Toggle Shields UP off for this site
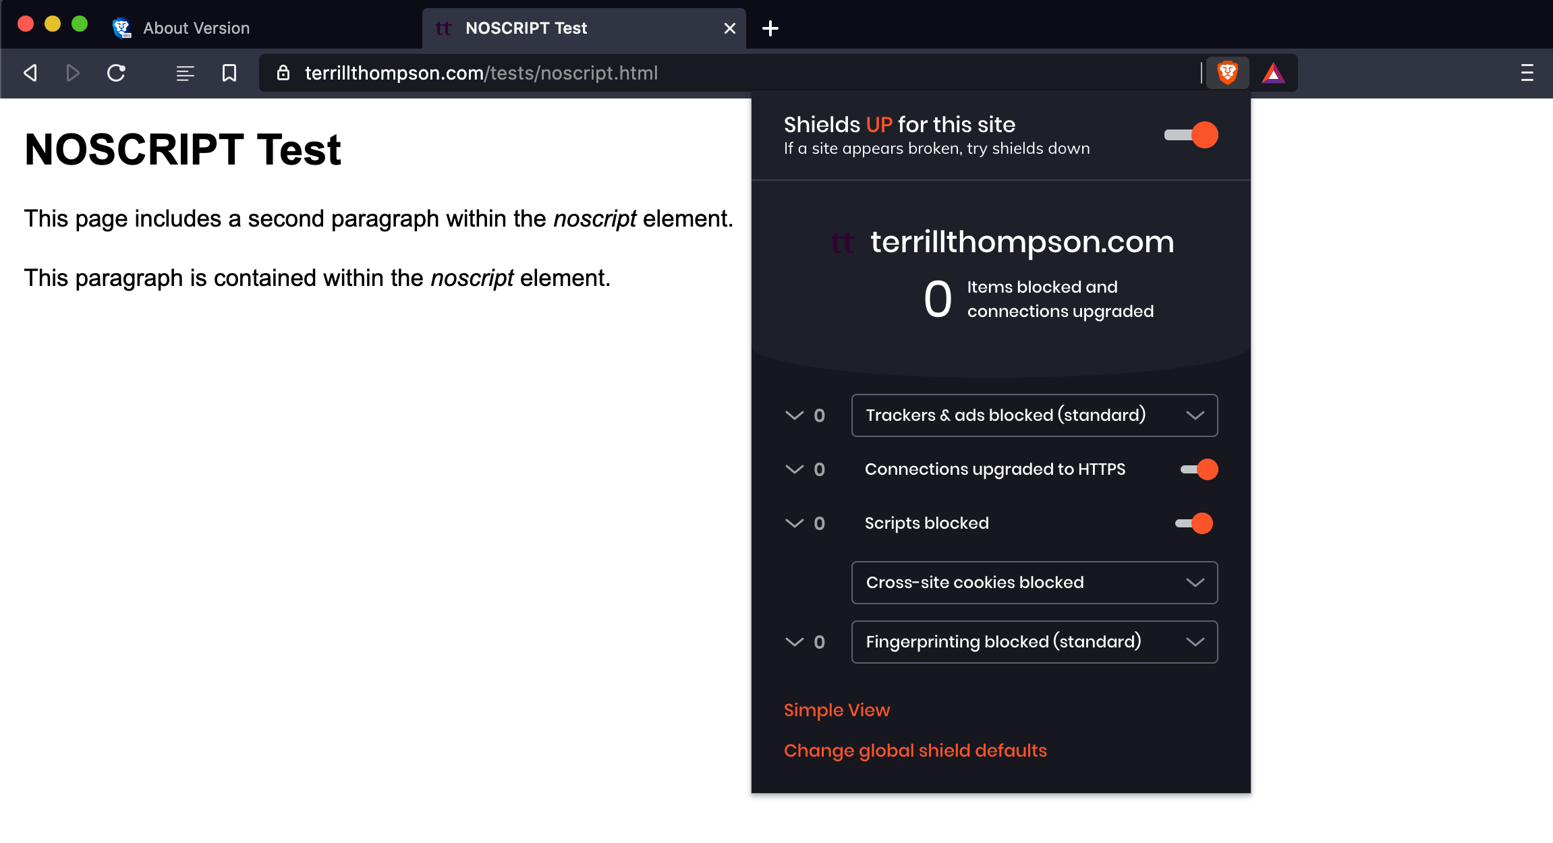 [1191, 134]
